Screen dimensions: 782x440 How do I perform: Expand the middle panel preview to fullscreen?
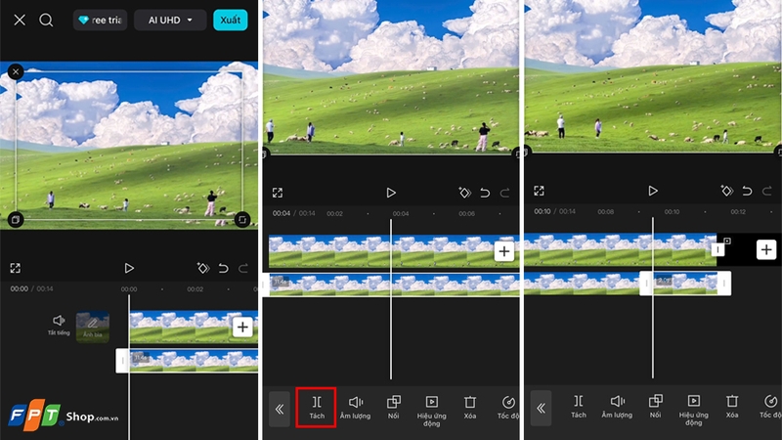click(x=278, y=193)
